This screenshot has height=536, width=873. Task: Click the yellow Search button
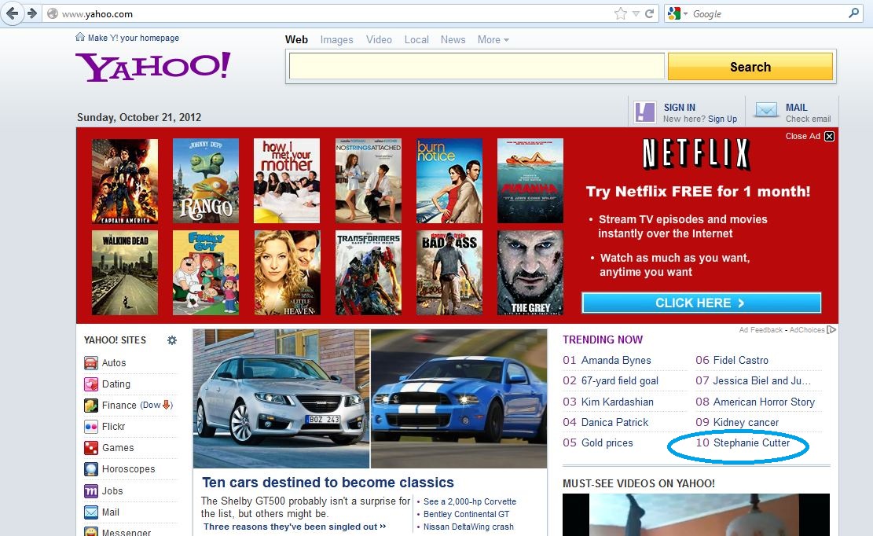[x=750, y=67]
